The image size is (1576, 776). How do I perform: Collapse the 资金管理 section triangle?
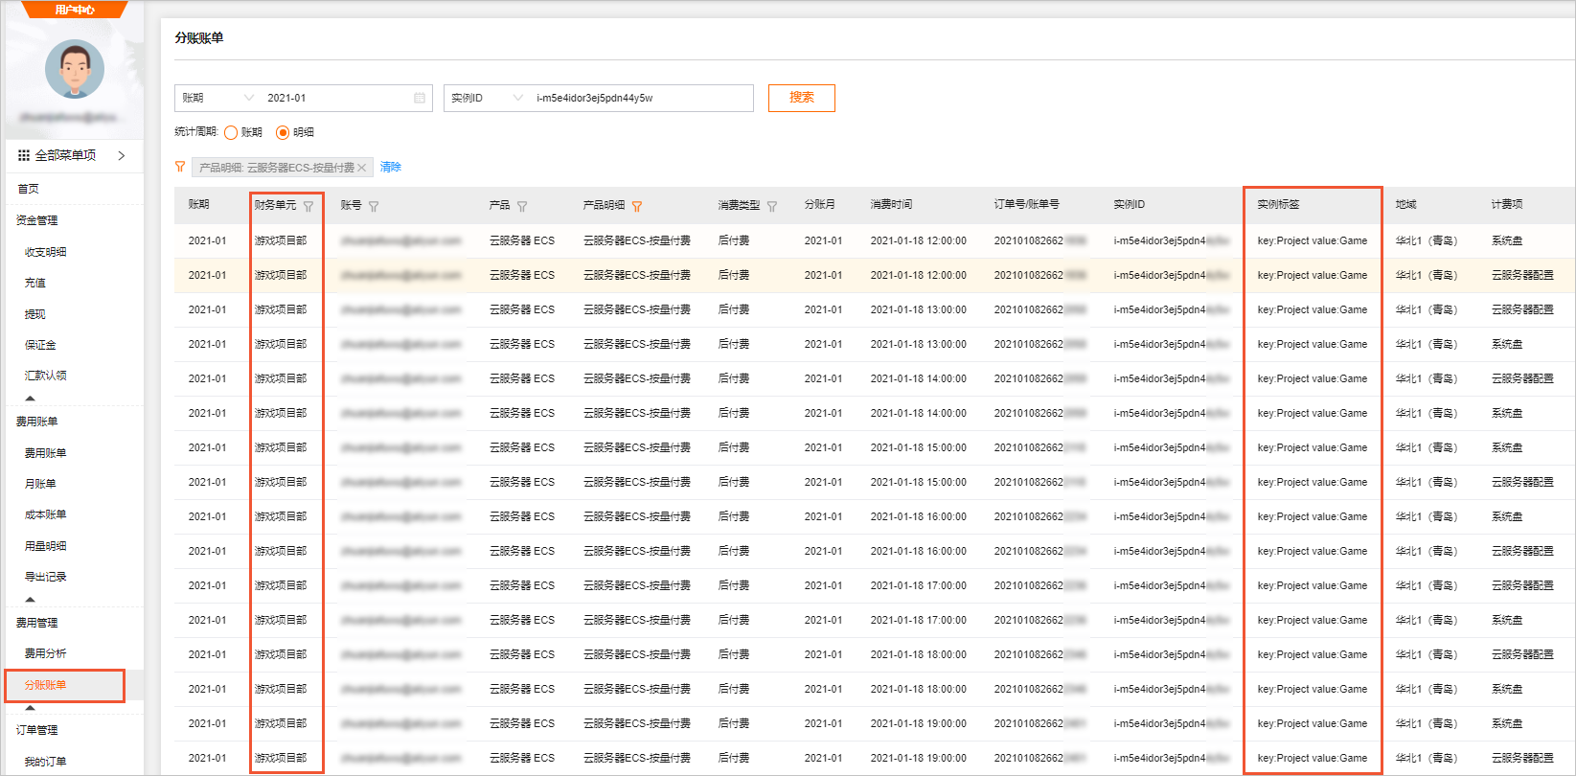point(30,398)
